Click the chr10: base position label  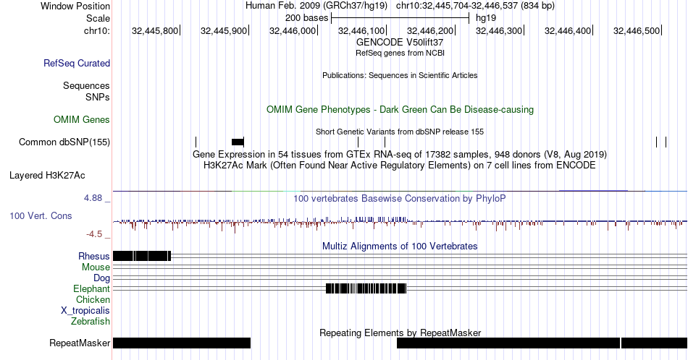[97, 30]
